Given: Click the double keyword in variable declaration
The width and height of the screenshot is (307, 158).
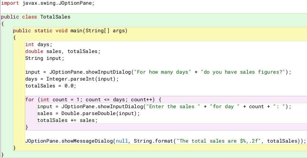Looking at the screenshot, I should click(34, 51).
